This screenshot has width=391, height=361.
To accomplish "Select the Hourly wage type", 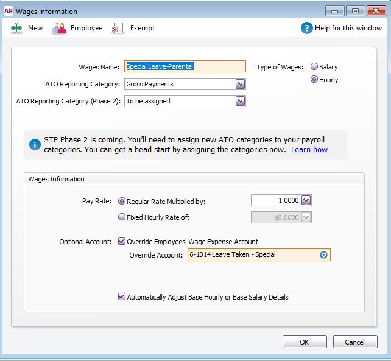I will pyautogui.click(x=314, y=80).
